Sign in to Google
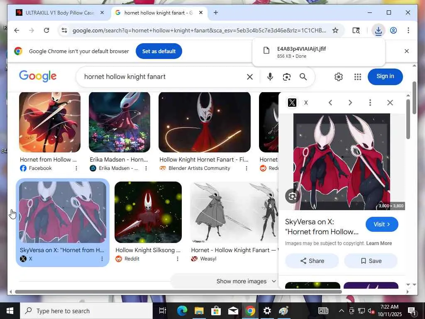 pos(385,76)
